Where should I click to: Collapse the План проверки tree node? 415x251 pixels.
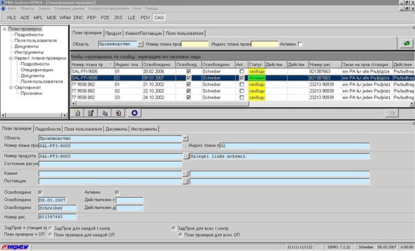coord(5,29)
